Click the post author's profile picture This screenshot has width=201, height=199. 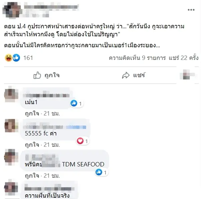(12, 10)
